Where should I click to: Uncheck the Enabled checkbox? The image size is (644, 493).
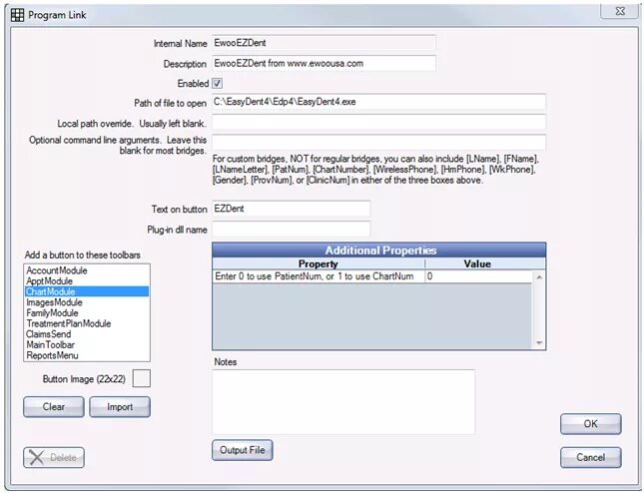point(218,83)
